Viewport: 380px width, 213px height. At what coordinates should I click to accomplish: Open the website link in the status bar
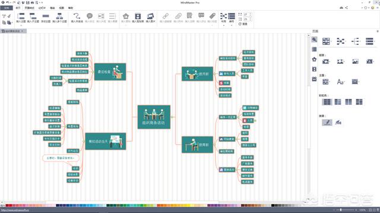[x=15, y=210]
